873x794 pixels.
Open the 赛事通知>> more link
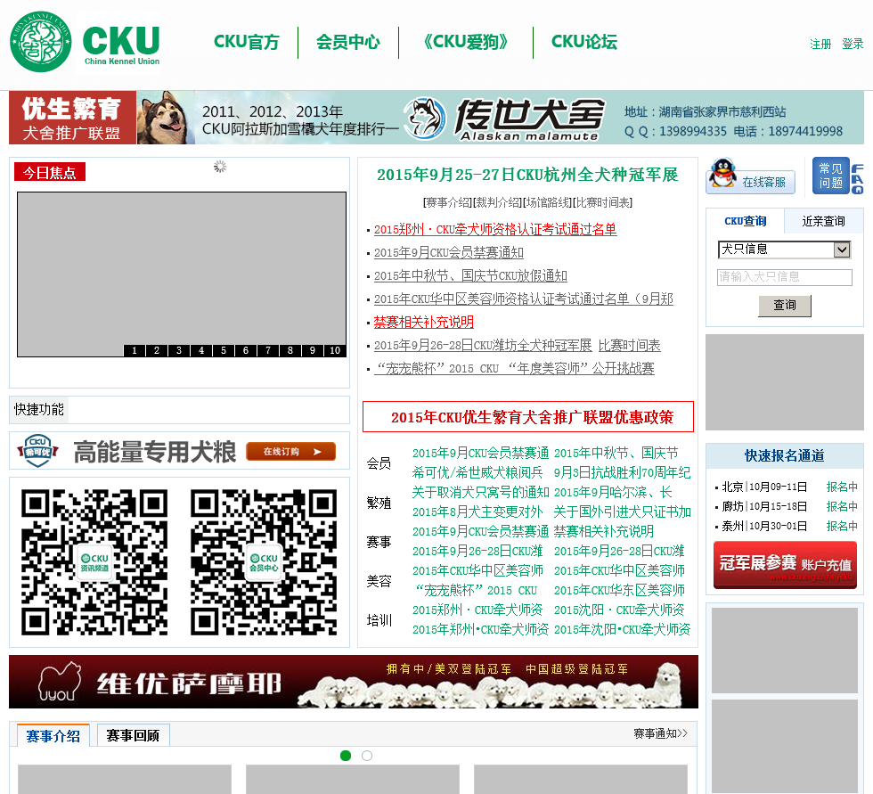tap(660, 734)
